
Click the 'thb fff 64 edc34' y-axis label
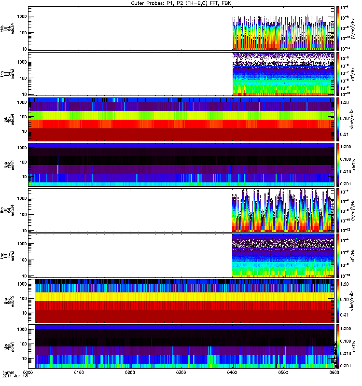[x=8, y=28]
